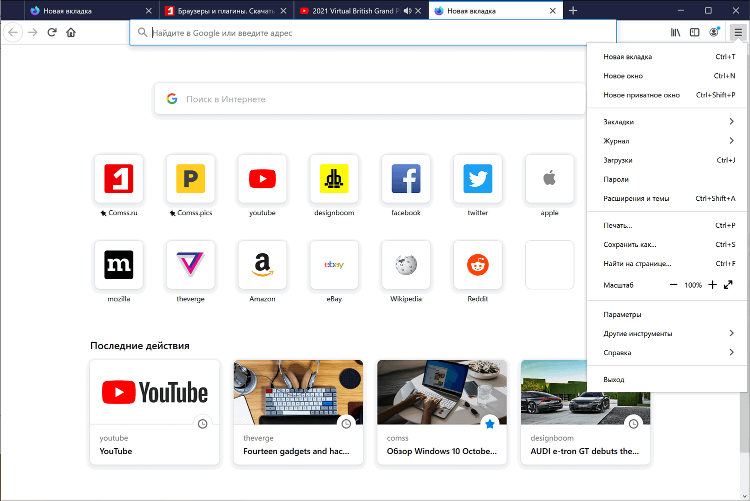Click minus to zoom out below 100%
The image size is (750, 501).
pos(673,285)
